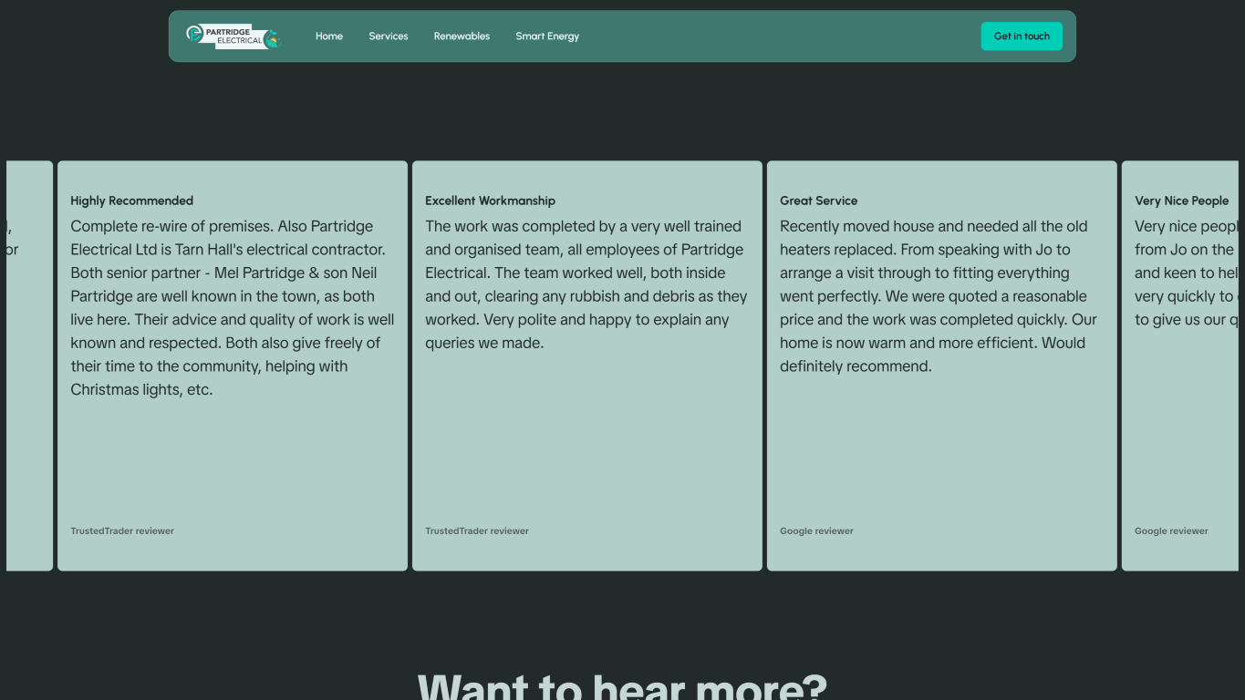Select the Great Service review title
The image size is (1245, 700).
click(x=818, y=201)
